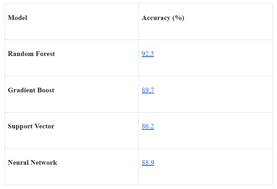Click the lowest accuracy value link
This screenshot has width=277, height=189.
coord(148,126)
